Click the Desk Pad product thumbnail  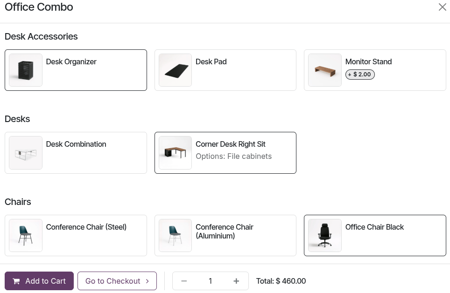point(175,70)
